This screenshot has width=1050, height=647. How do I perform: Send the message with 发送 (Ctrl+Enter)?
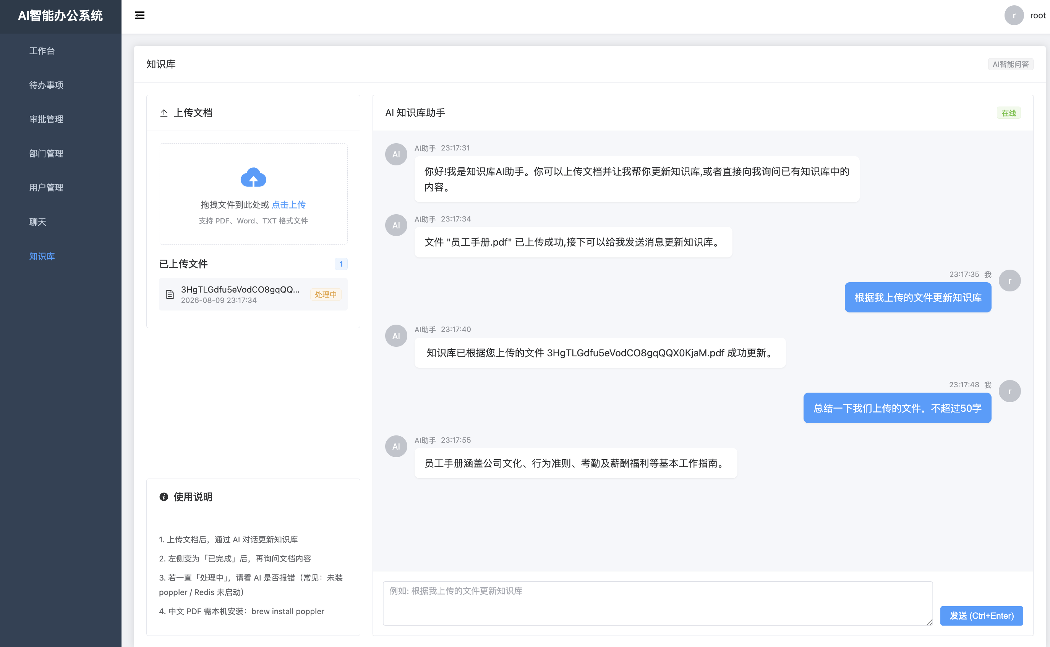[x=981, y=615]
